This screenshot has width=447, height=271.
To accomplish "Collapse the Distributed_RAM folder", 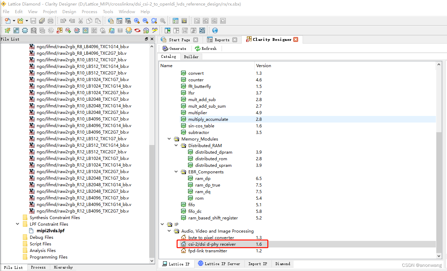I will 176,146.
